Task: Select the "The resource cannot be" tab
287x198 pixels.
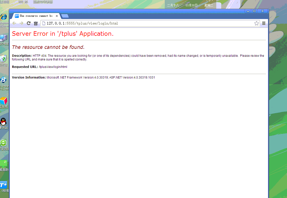Action: [x=36, y=16]
